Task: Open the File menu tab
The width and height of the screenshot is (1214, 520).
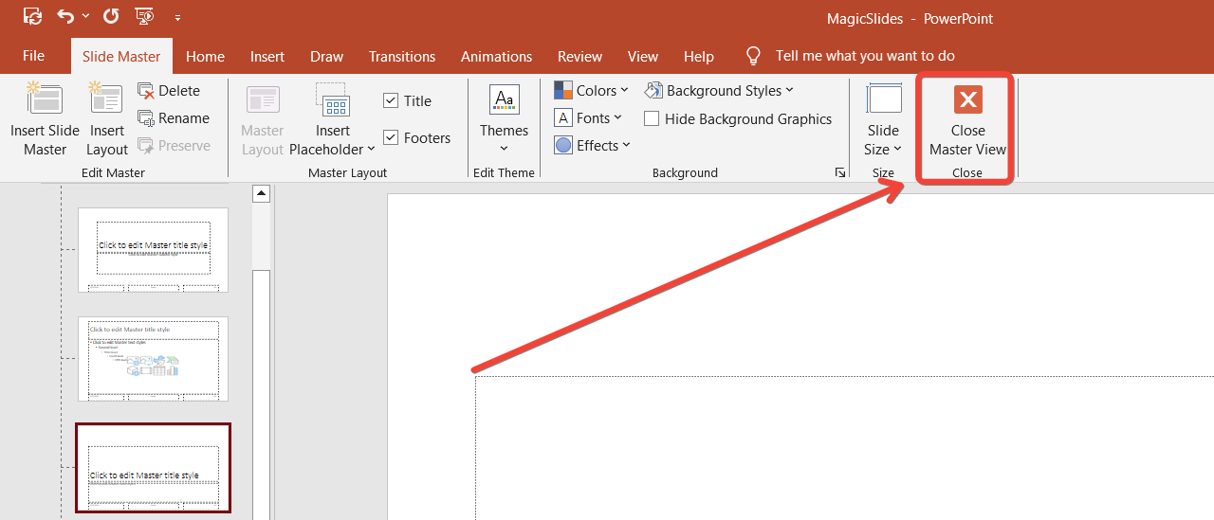Action: 34,57
